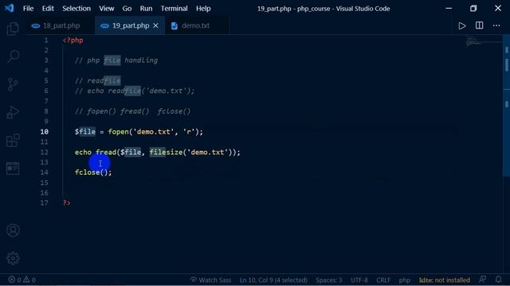Open the File menu
The image size is (510, 286).
tap(29, 9)
